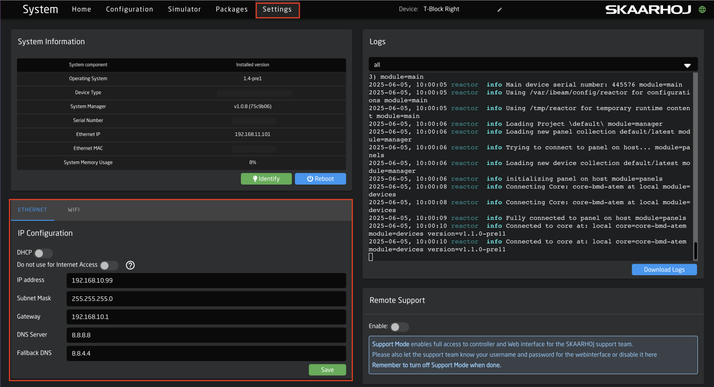Click the SKAARHOJ logo
The width and height of the screenshot is (714, 387).
coord(648,9)
